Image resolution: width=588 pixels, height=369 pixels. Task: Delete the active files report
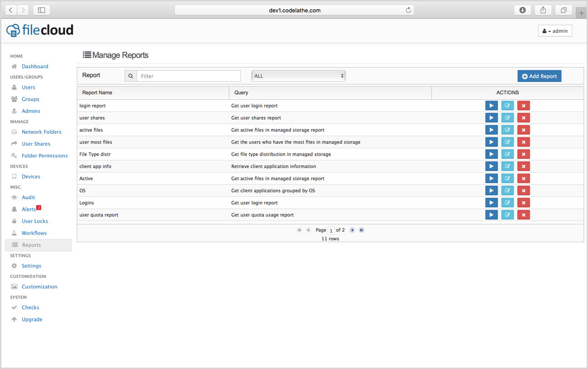tap(524, 130)
